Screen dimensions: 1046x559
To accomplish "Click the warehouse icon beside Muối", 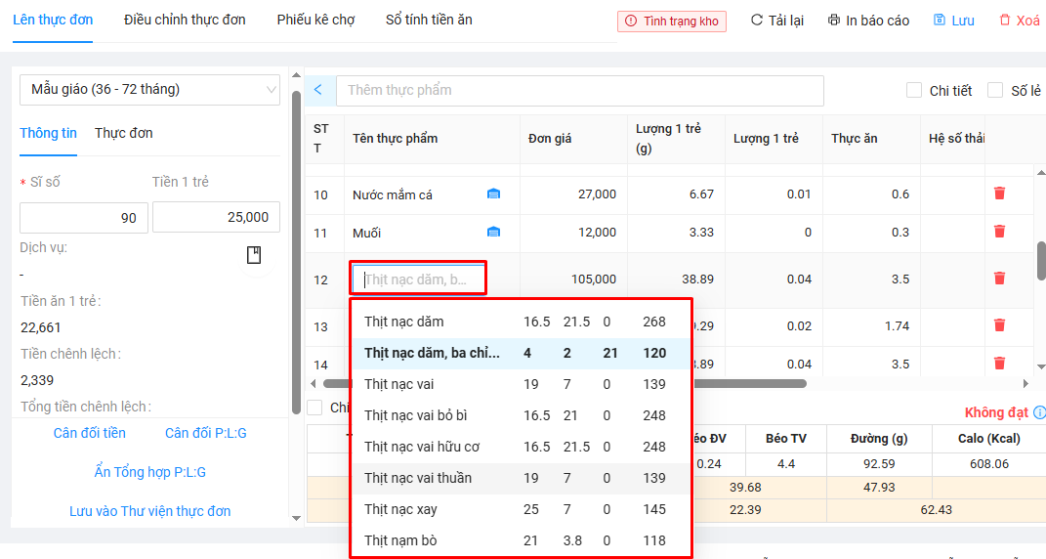I will pos(493,233).
